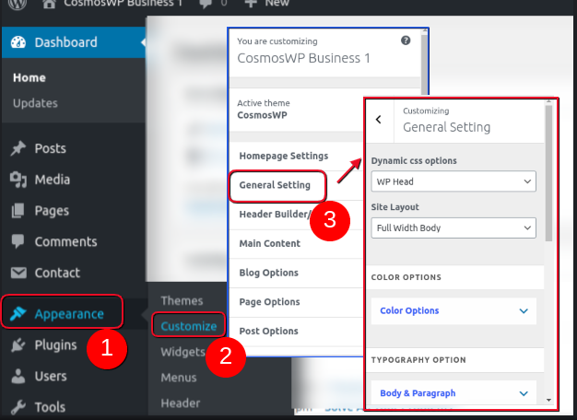Select the Home submenu item
This screenshot has height=420, width=577.
pos(29,77)
